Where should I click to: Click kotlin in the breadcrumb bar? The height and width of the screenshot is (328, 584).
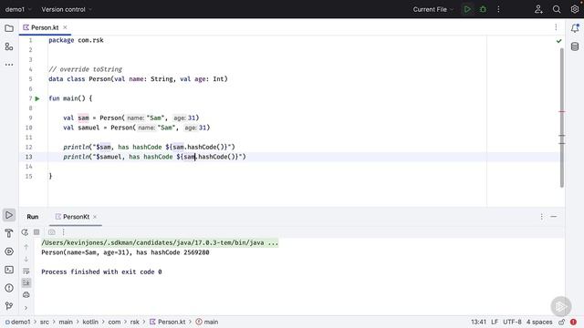pos(90,322)
